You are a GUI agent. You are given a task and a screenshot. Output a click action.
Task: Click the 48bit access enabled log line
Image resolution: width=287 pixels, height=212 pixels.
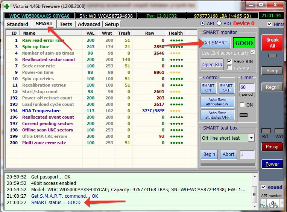pyautogui.click(x=53, y=183)
